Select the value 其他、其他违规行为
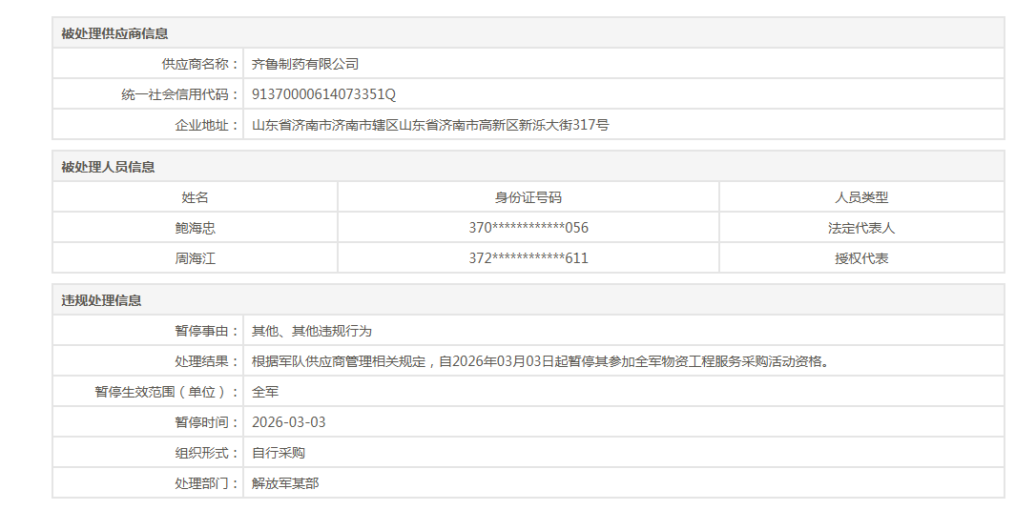 click(311, 331)
